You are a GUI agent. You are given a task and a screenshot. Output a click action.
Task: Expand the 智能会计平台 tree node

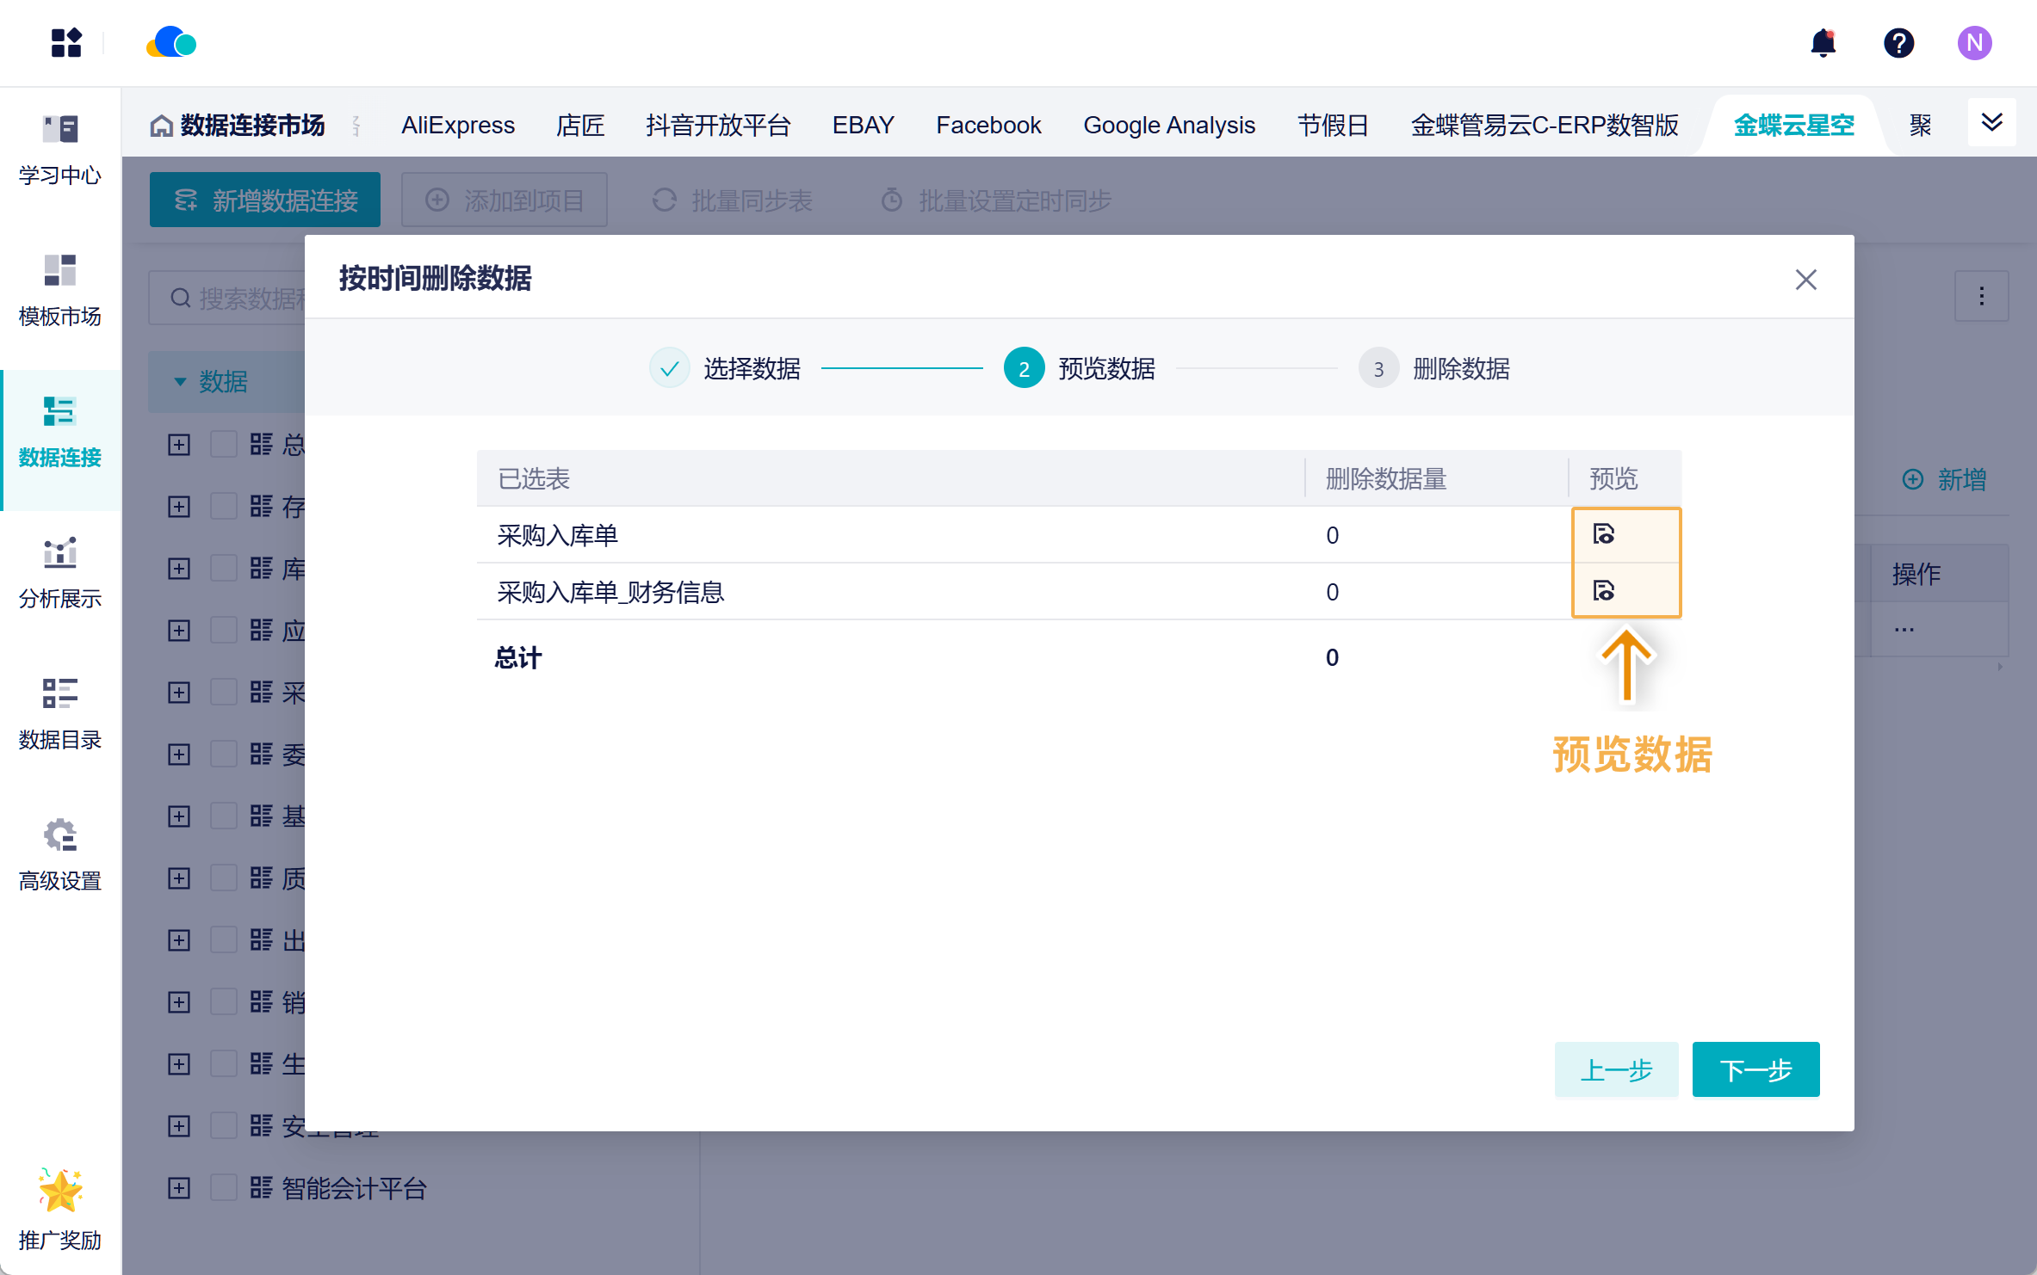tap(179, 1188)
